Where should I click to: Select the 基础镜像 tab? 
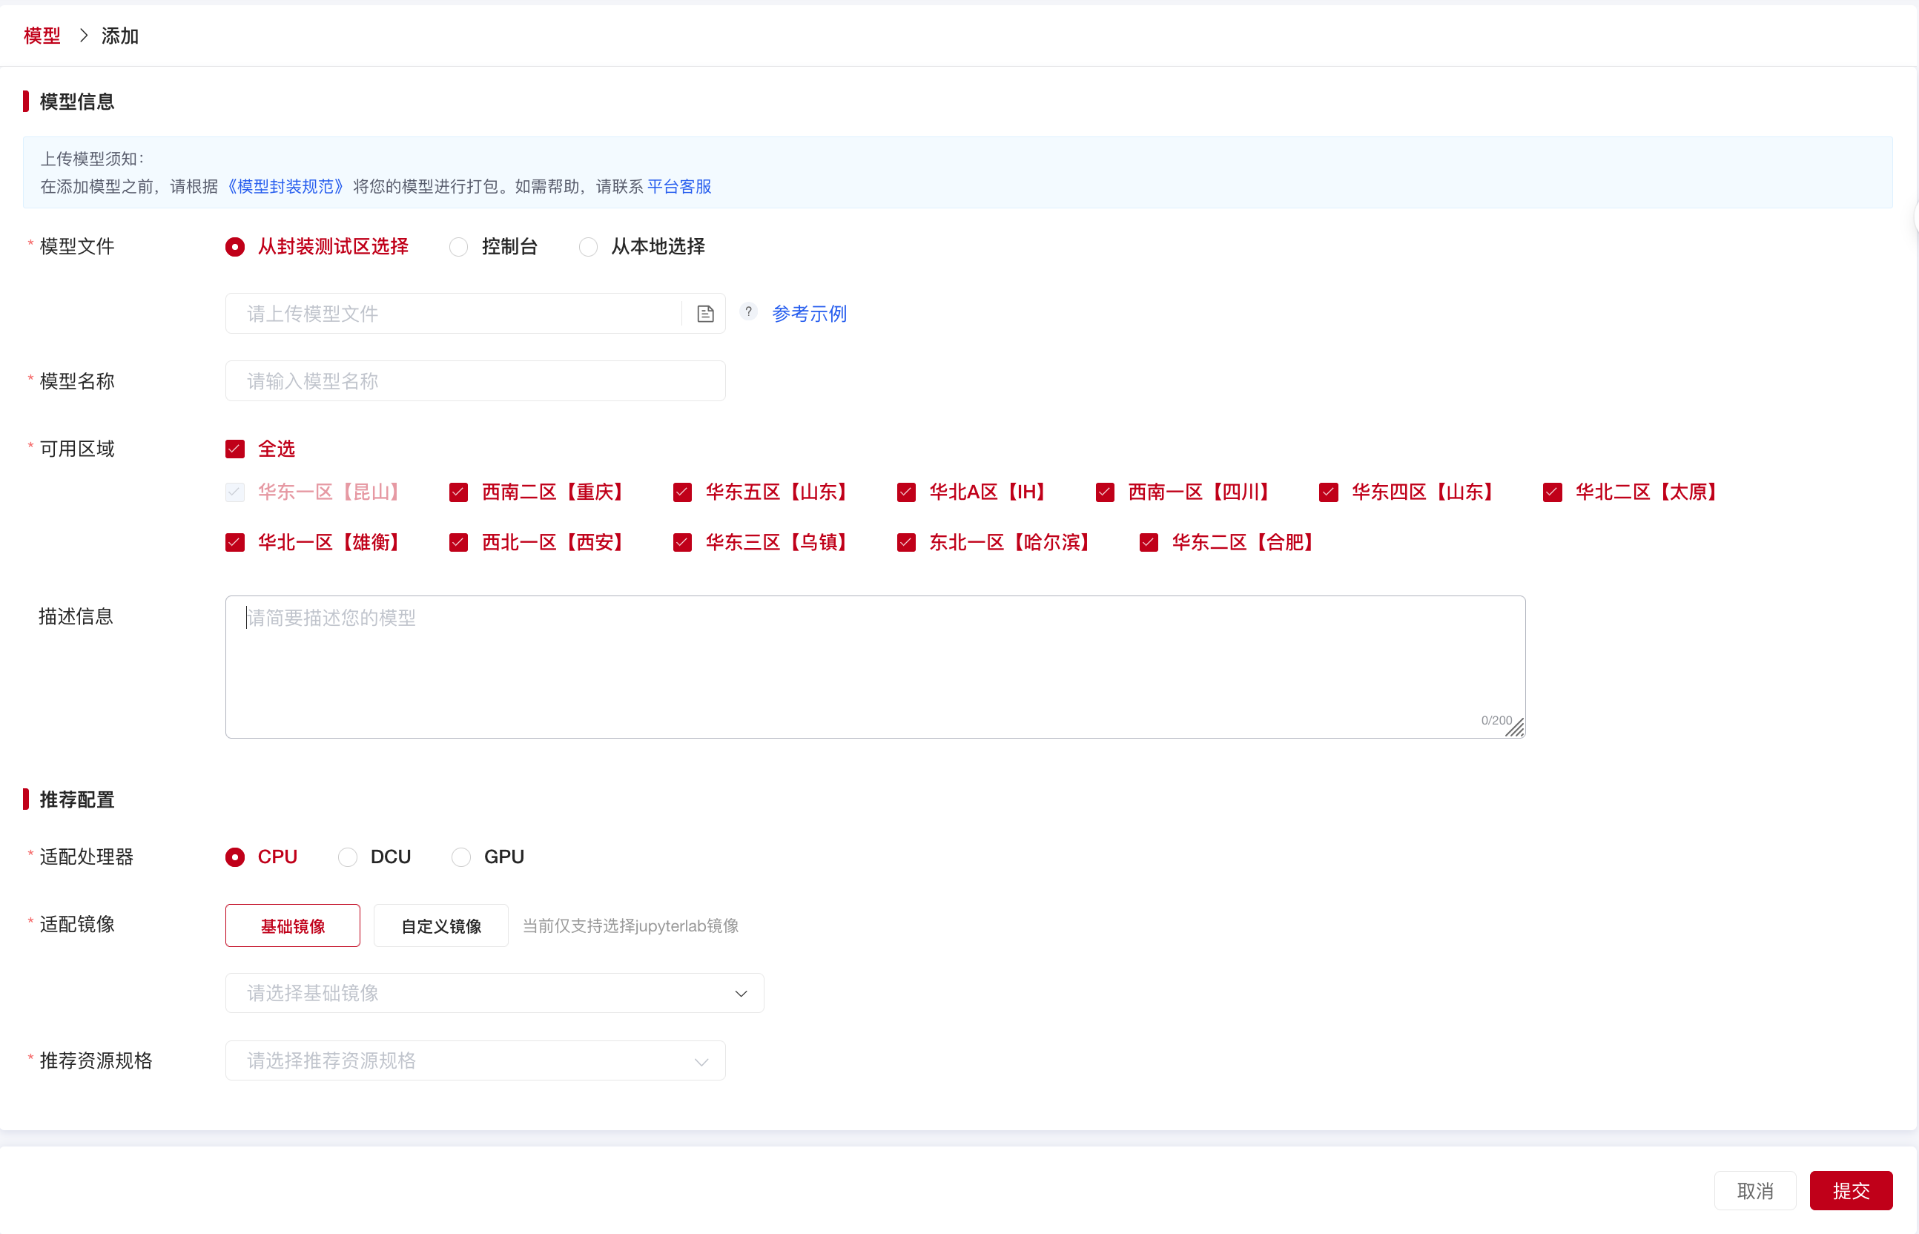point(292,926)
